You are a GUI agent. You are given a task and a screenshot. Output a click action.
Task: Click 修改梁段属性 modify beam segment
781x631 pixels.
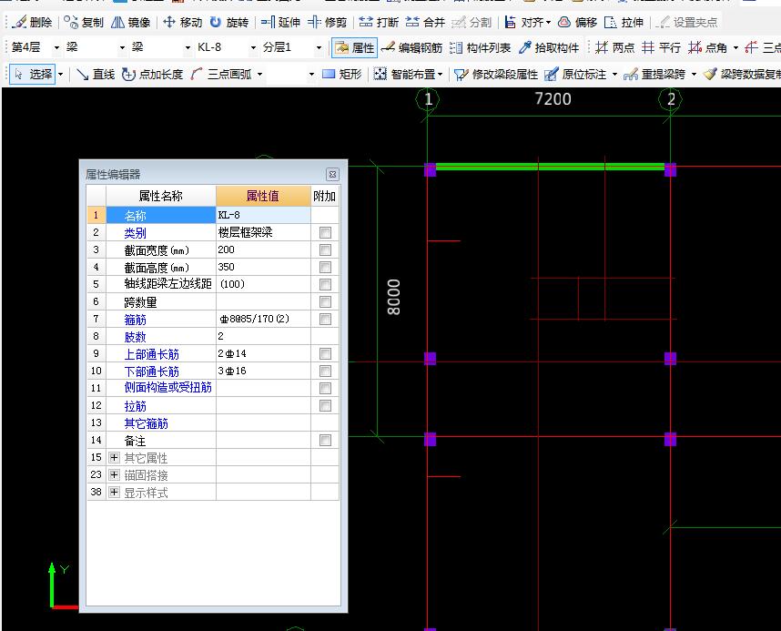[496, 75]
